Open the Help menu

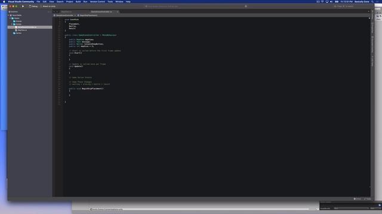click(x=128, y=1)
